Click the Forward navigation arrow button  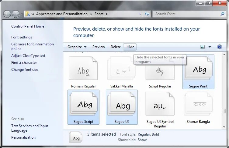tap(16, 14)
